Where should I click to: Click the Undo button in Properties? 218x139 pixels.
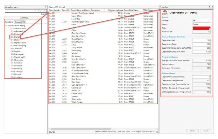(x=193, y=131)
